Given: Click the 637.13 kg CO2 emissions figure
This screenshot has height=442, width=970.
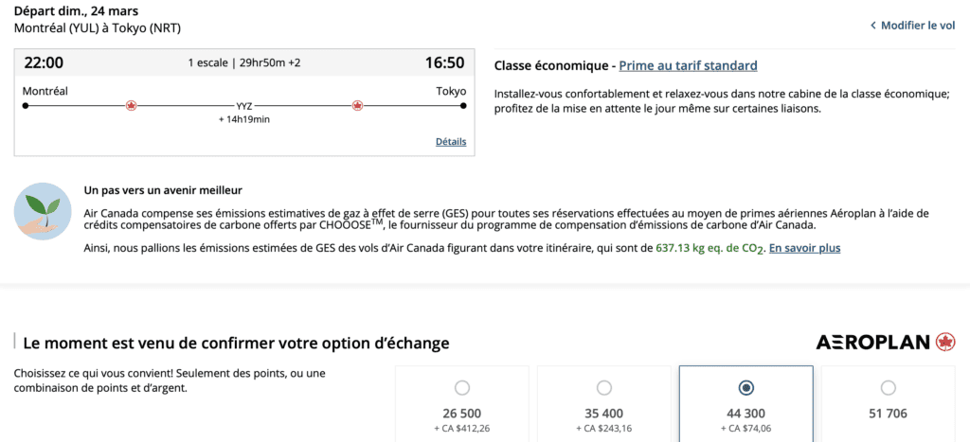Looking at the screenshot, I should coord(709,248).
